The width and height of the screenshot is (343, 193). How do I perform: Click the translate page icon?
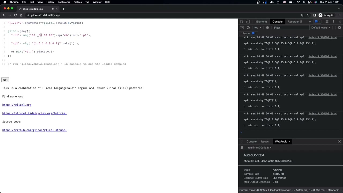coord(302,15)
